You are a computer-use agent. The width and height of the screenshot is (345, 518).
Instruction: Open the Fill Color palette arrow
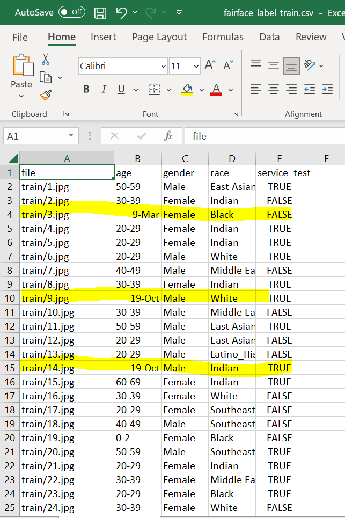pos(201,90)
